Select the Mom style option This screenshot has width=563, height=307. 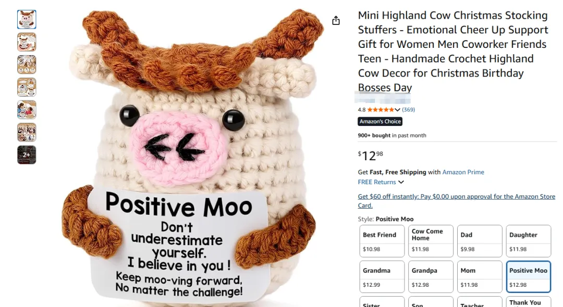point(480,276)
